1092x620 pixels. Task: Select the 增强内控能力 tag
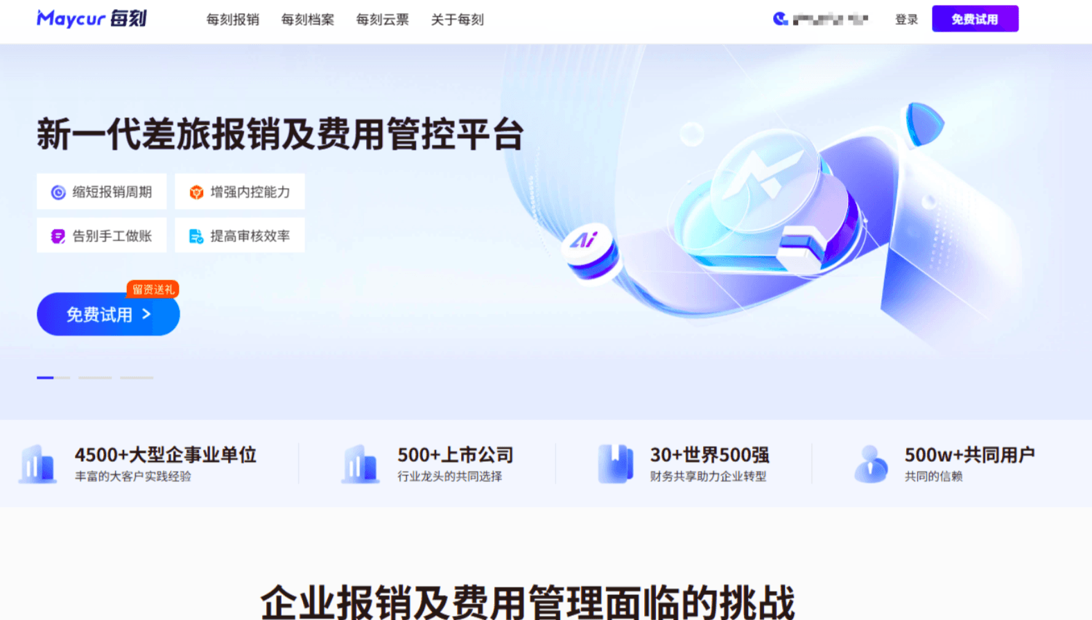tap(239, 191)
